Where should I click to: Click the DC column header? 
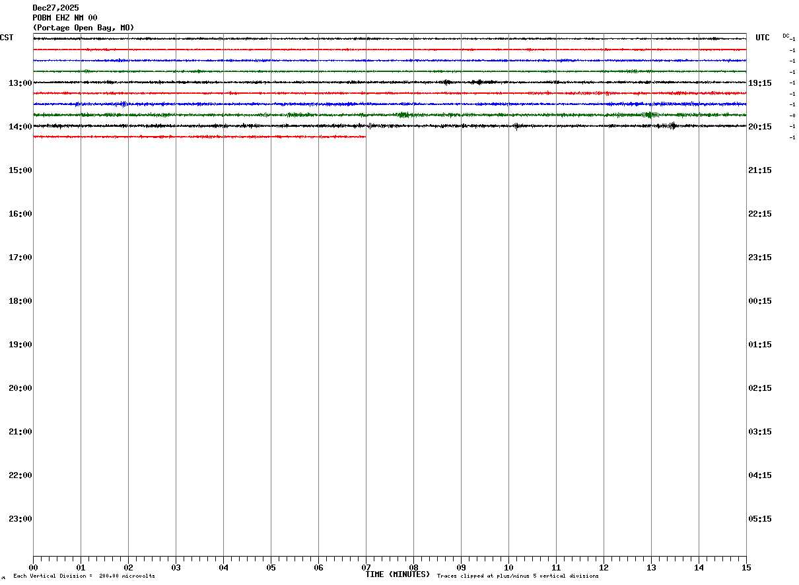pyautogui.click(x=786, y=36)
